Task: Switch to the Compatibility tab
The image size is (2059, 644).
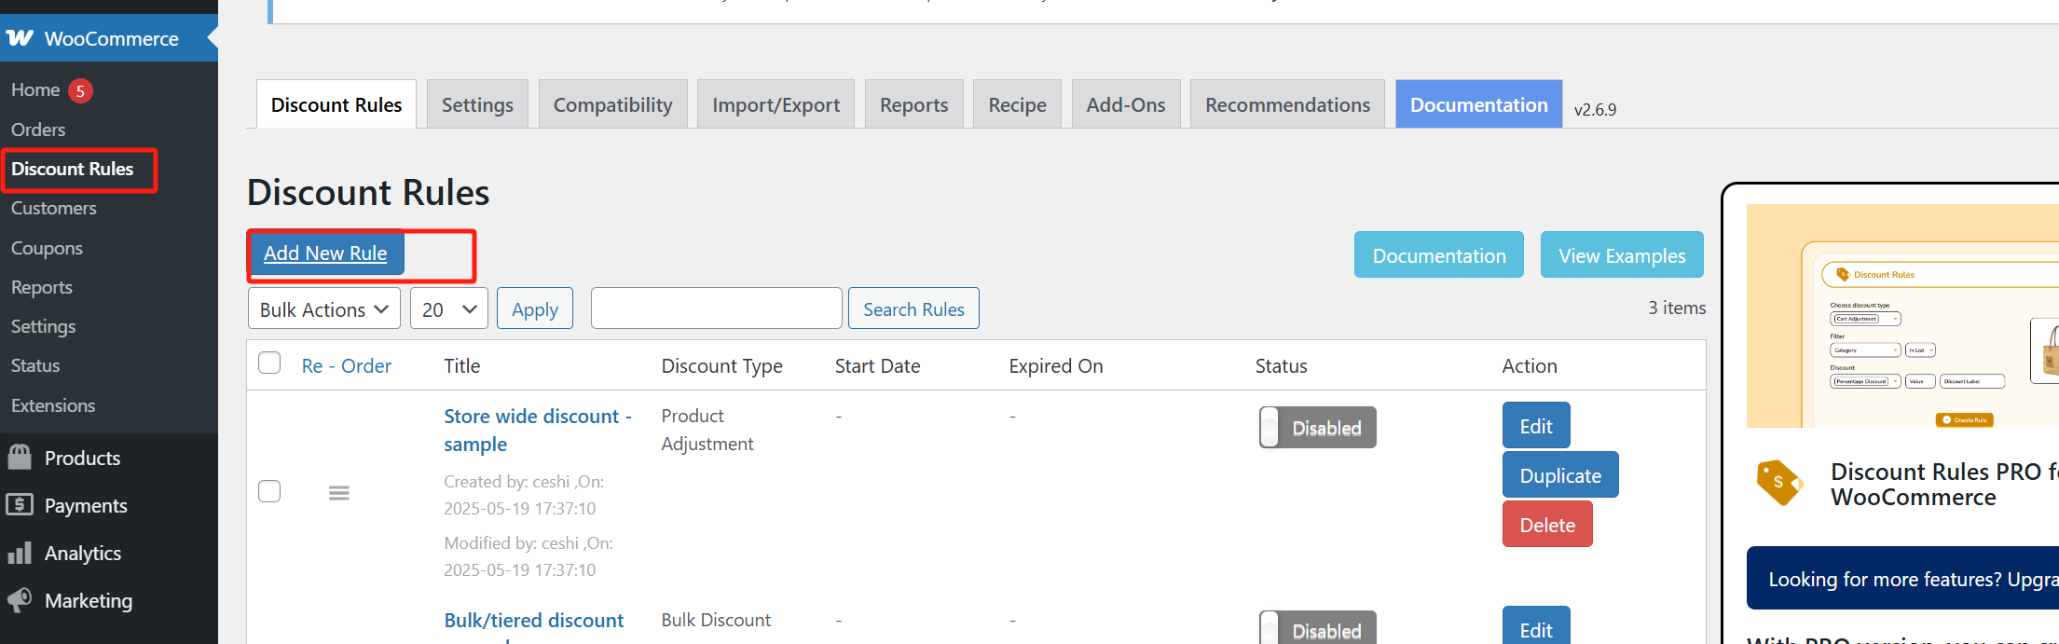Action: click(613, 104)
